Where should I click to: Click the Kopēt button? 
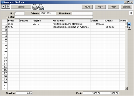point(100,7)
